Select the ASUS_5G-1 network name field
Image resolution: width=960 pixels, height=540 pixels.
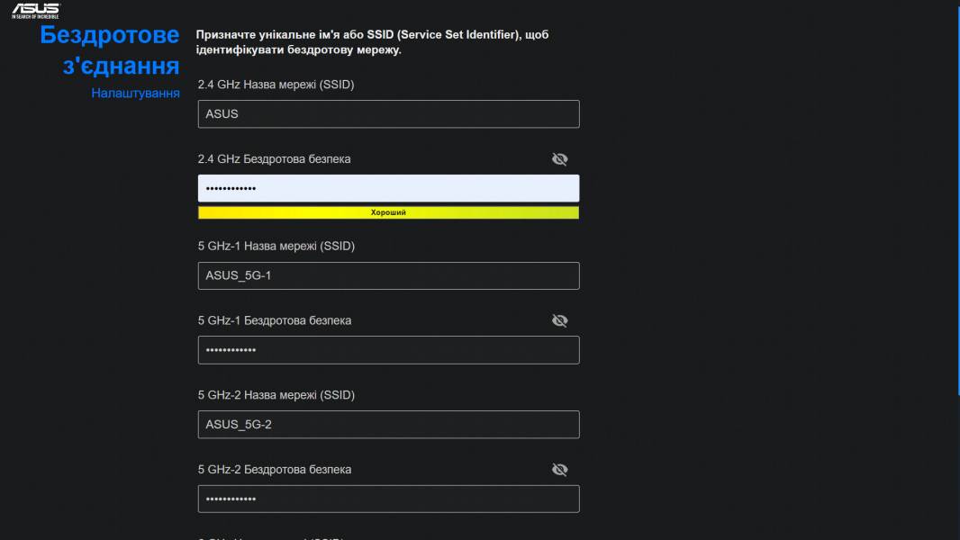click(x=388, y=275)
